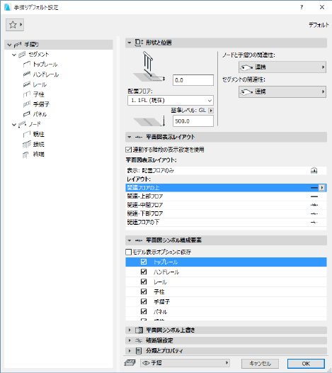Select パネル item in the tree
Viewport: 332px width, 373px height.
[40, 114]
